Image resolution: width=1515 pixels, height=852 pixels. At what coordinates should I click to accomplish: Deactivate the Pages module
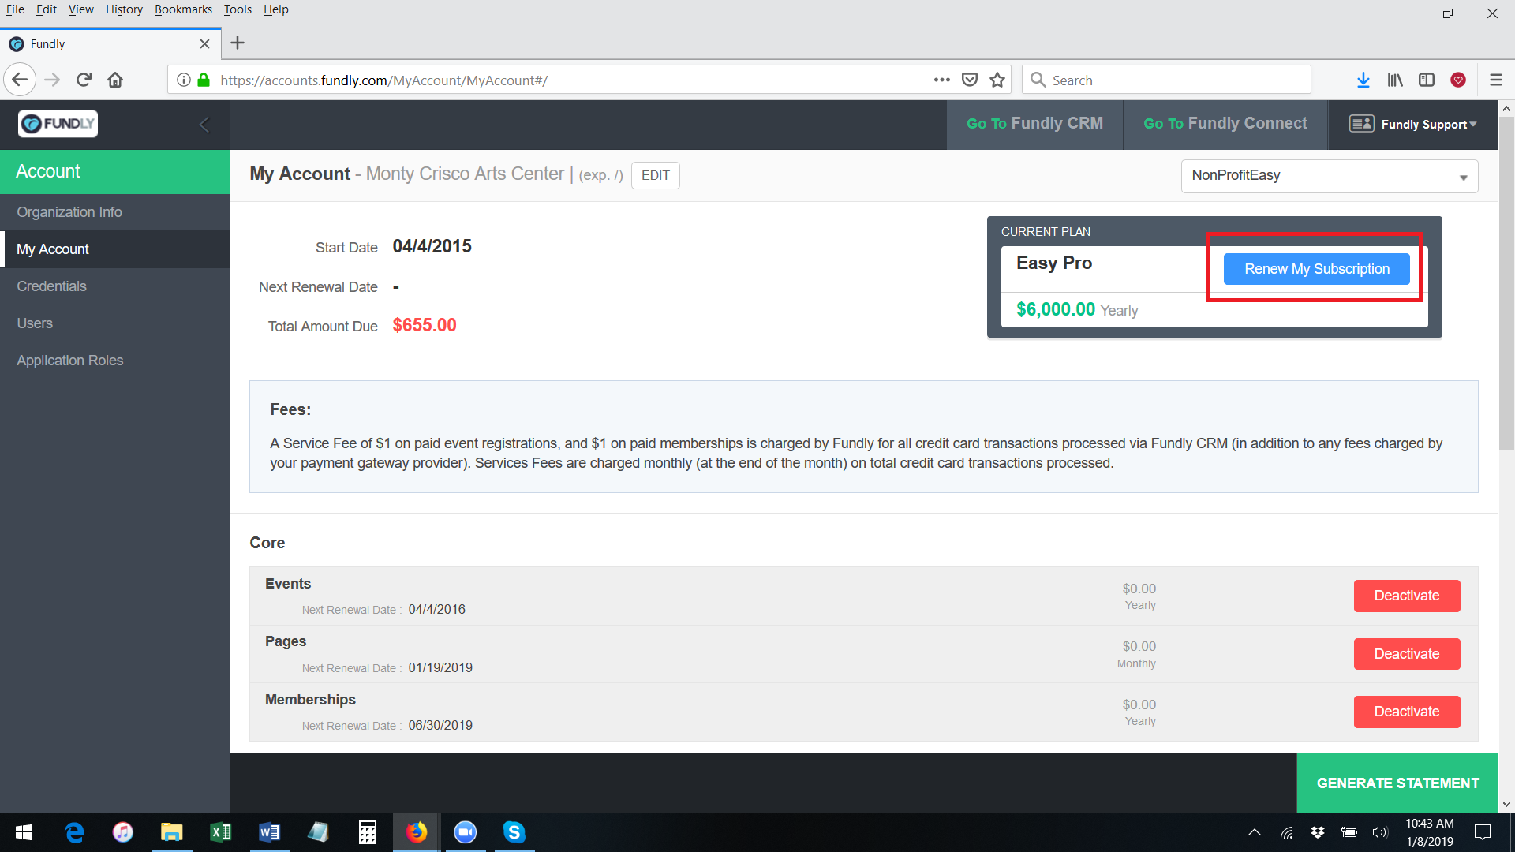pyautogui.click(x=1407, y=654)
